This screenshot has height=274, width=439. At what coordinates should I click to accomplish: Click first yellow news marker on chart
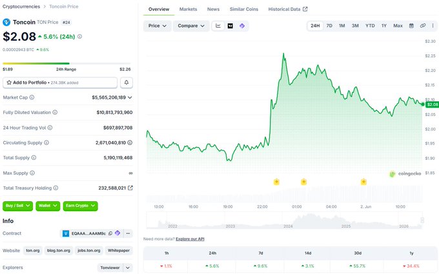276,182
